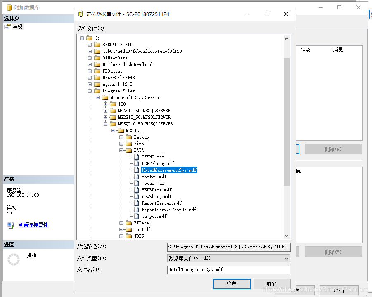
Task: Expand the FTData folder node
Action: click(121, 223)
